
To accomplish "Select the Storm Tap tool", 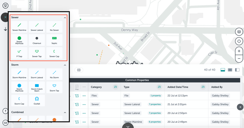I will 54,88.
